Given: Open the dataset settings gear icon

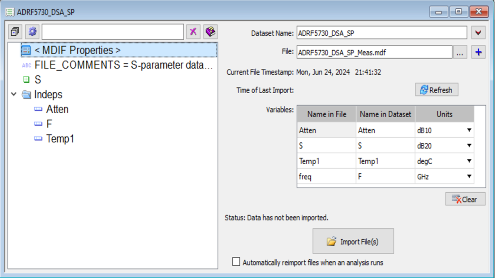Looking at the screenshot, I should [32, 31].
